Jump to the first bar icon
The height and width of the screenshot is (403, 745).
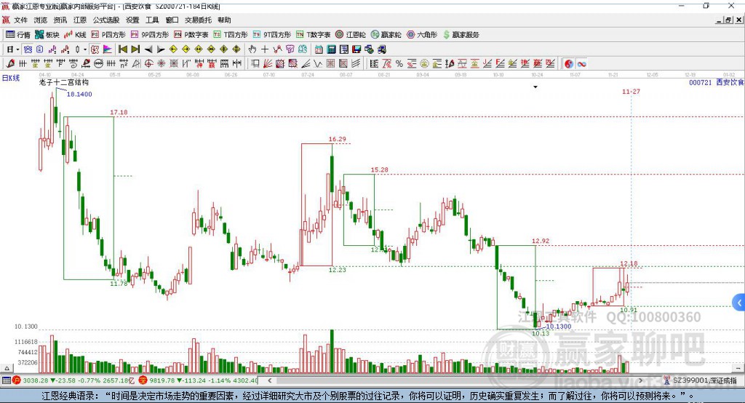122,49
